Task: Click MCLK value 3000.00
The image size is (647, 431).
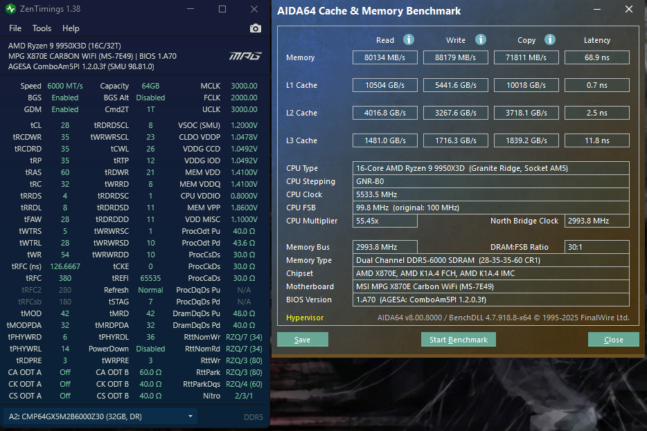Action: click(x=244, y=86)
